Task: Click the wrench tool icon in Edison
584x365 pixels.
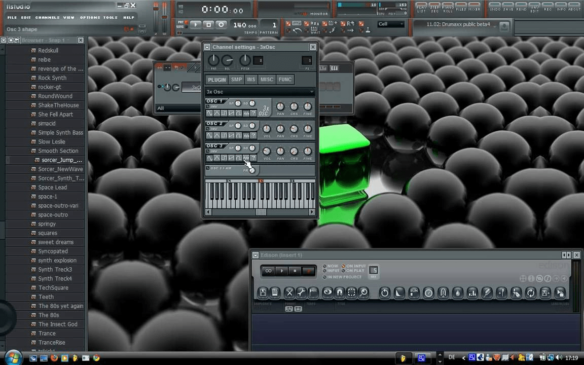Action: pos(302,293)
